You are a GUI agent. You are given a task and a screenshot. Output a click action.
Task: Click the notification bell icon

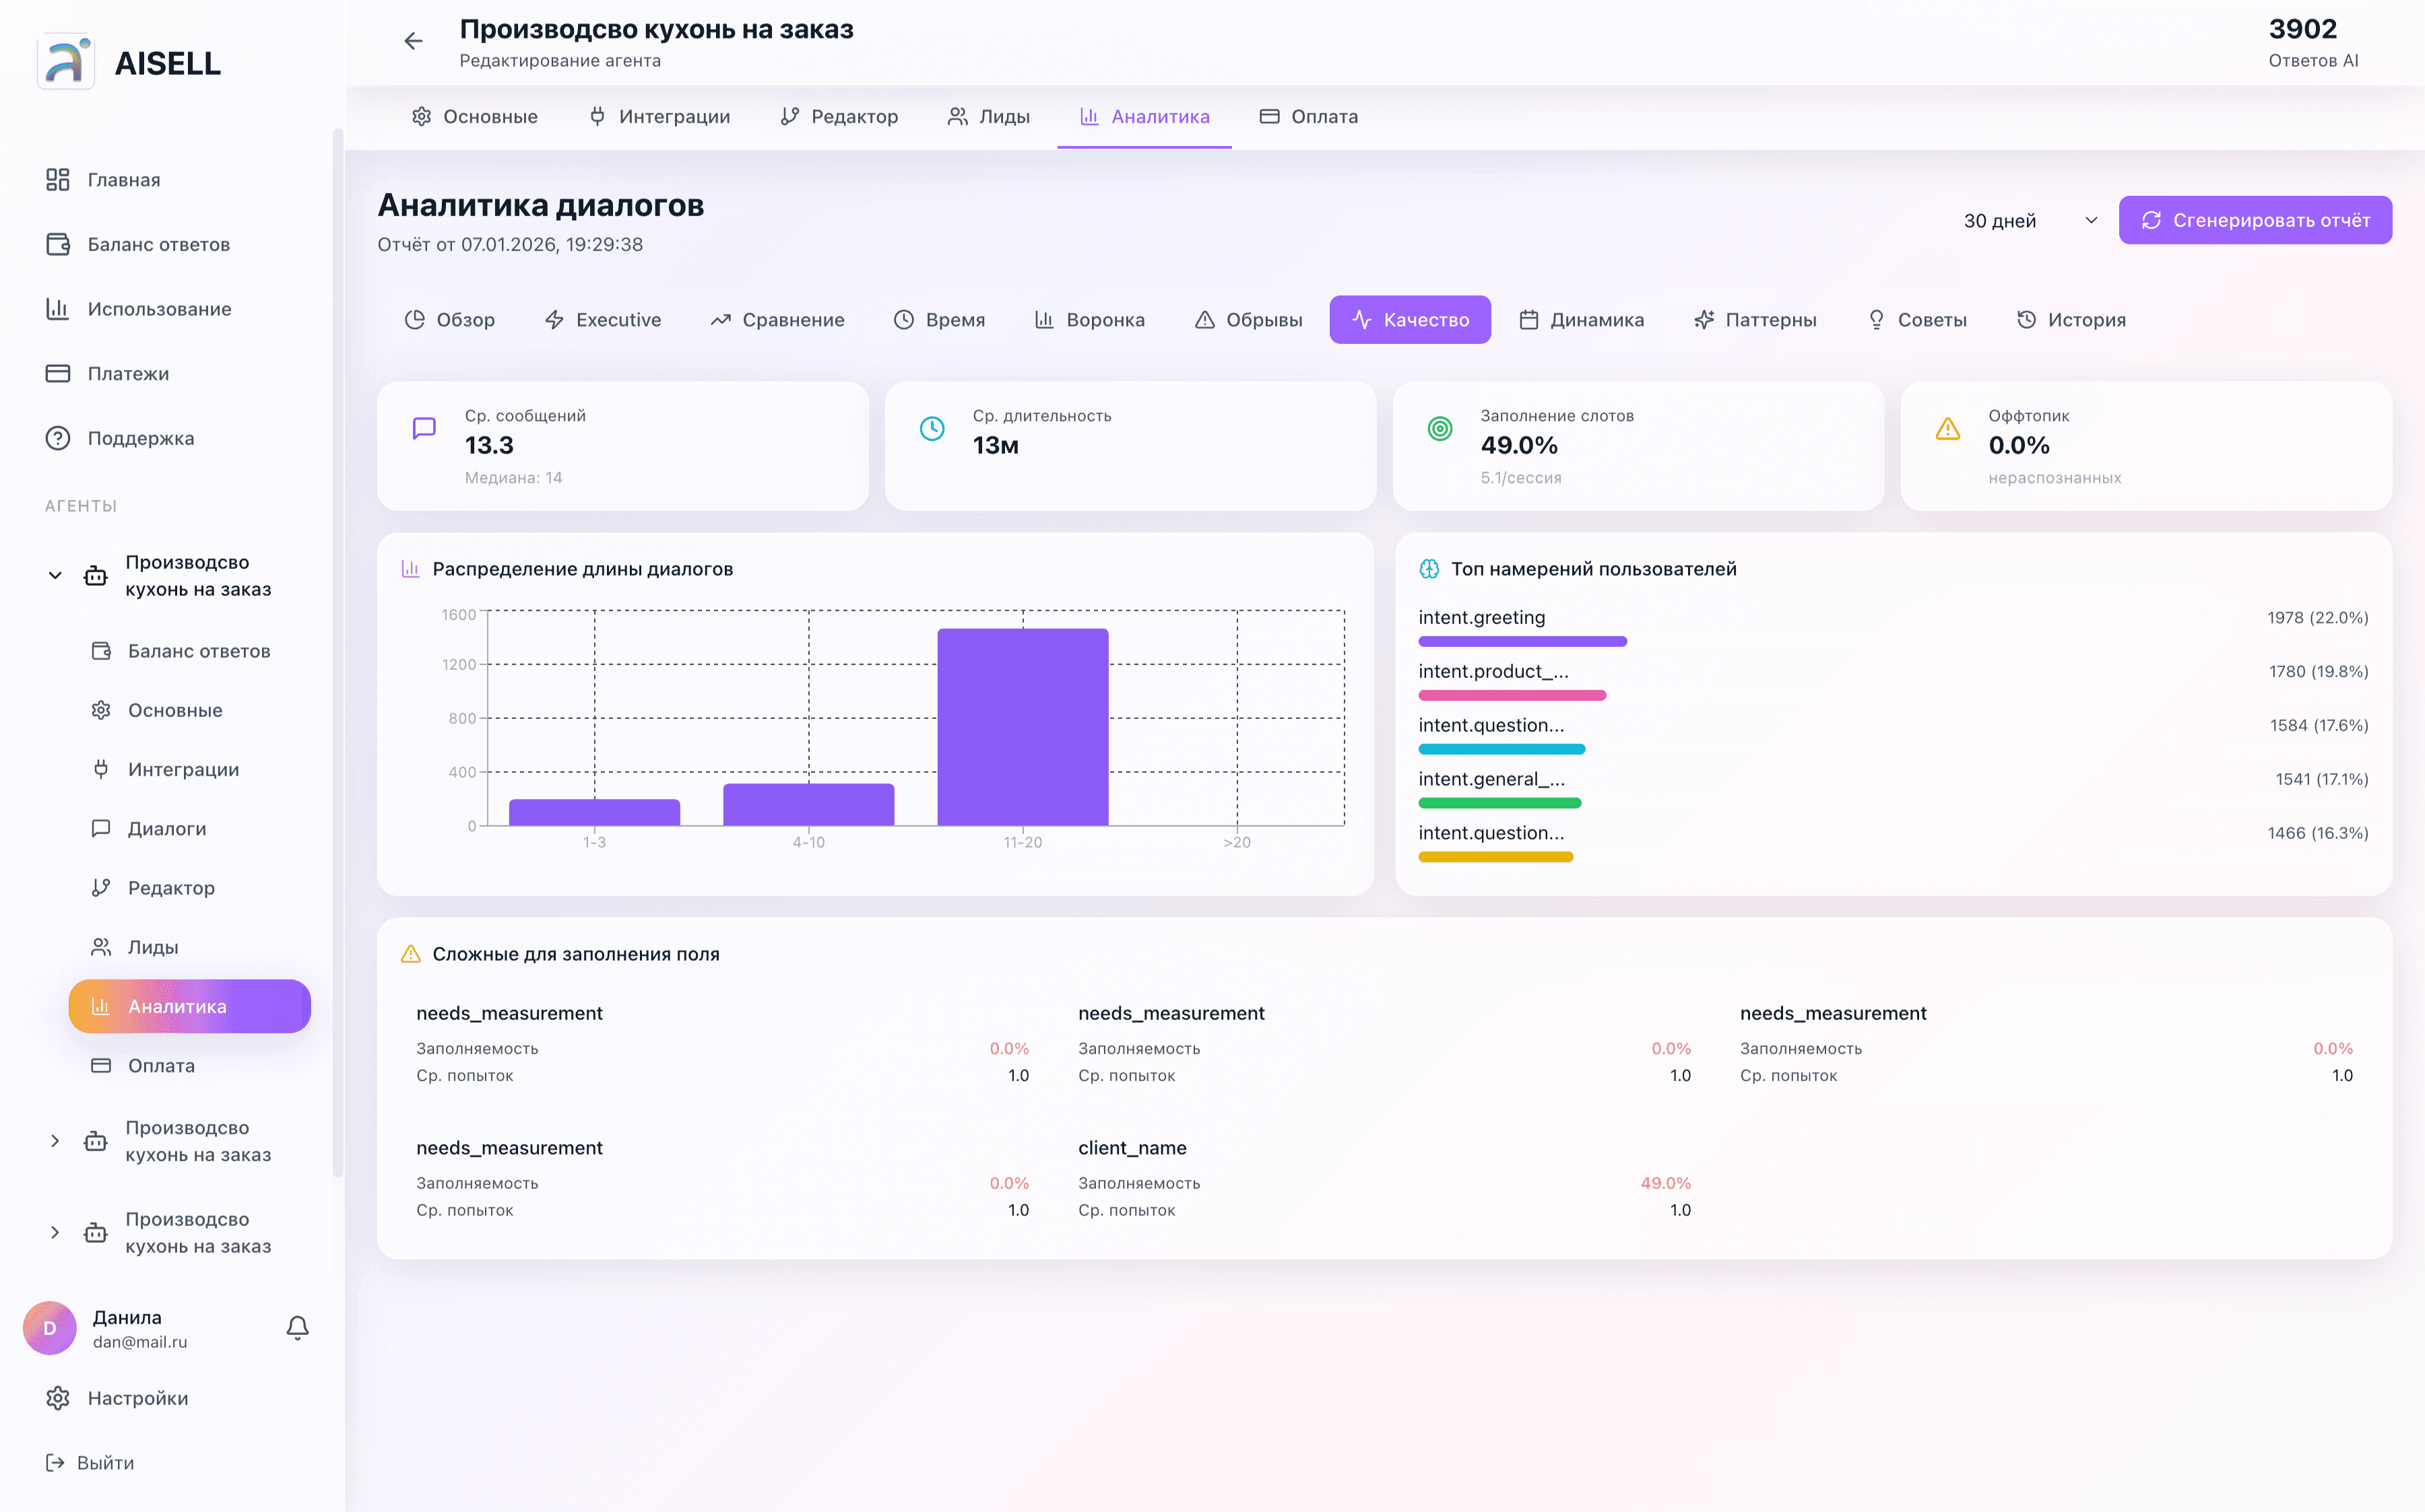297,1327
